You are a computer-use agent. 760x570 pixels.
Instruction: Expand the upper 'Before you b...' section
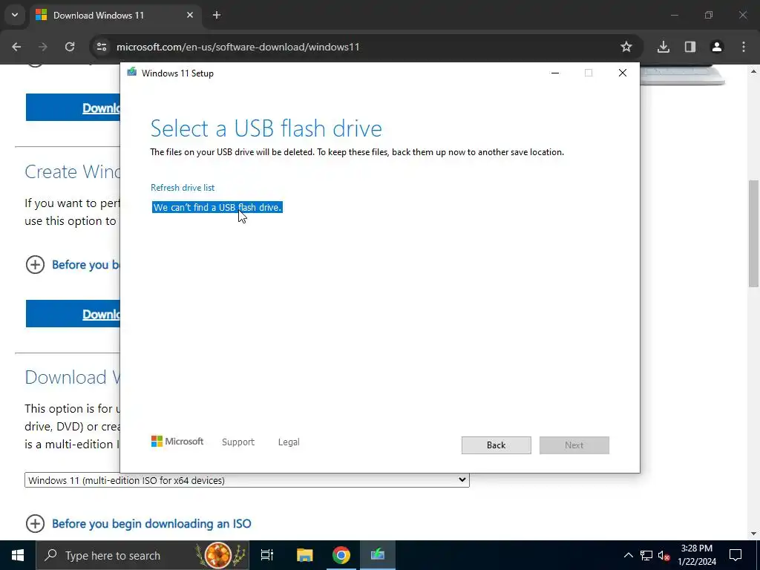73,265
